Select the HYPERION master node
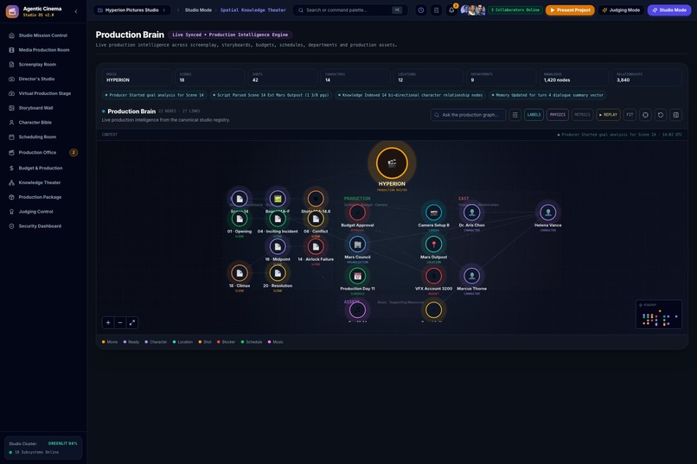Image resolution: width=697 pixels, height=464 pixels. pyautogui.click(x=392, y=163)
